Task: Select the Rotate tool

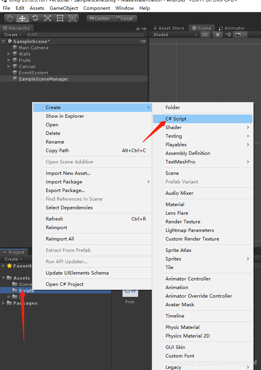Action: click(x=35, y=18)
